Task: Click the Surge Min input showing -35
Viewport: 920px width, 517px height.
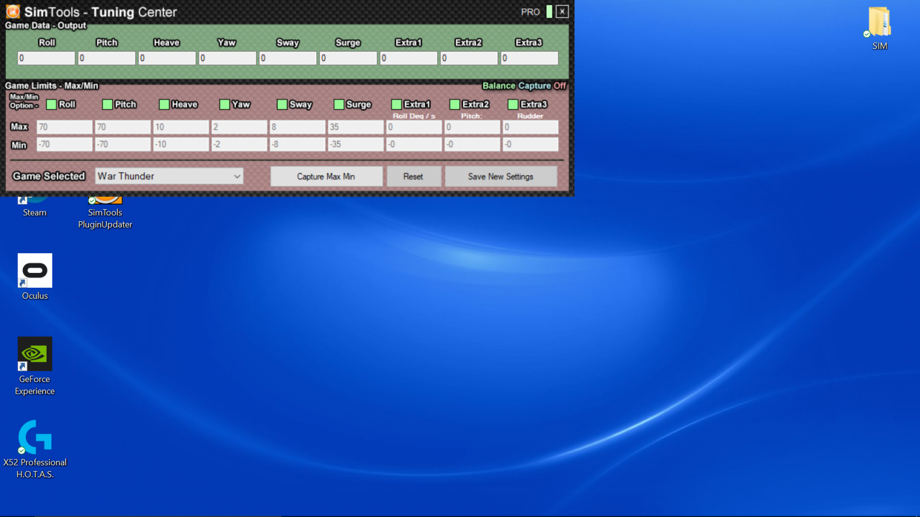Action: tap(356, 144)
